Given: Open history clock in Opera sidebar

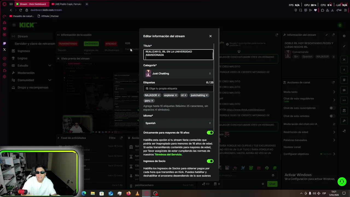Looking at the screenshot, I should [x=4, y=65].
